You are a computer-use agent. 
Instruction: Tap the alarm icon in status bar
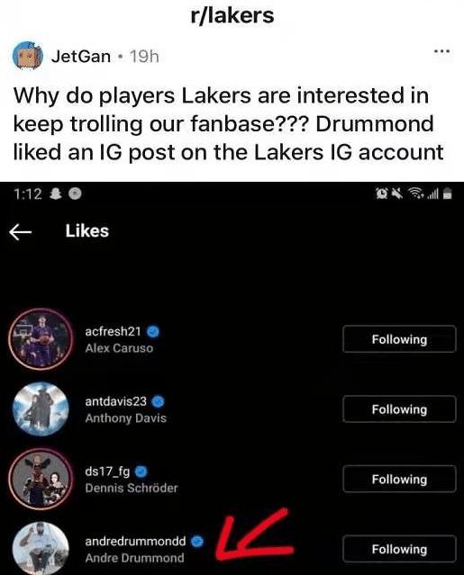[x=382, y=193]
